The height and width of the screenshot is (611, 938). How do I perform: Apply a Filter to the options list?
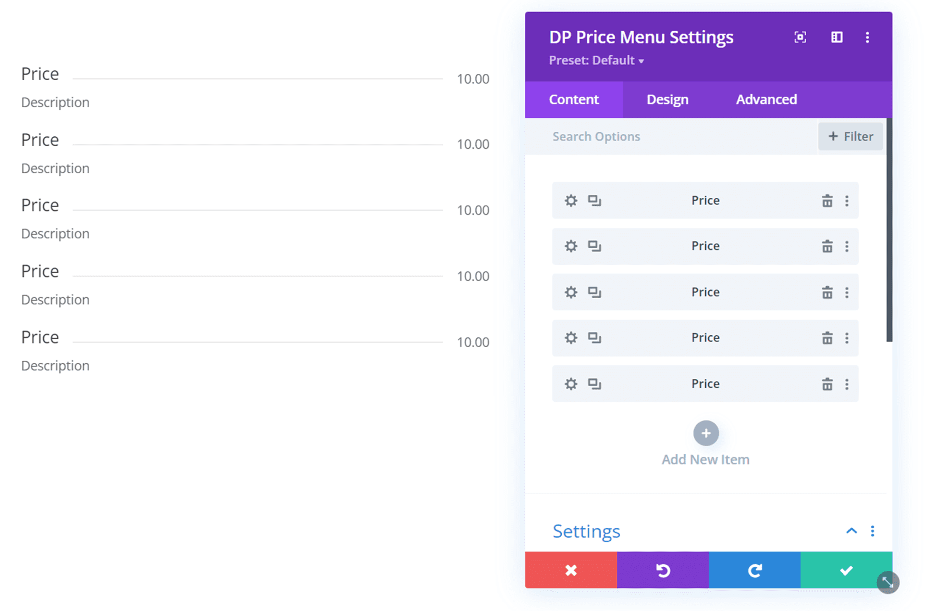click(850, 136)
